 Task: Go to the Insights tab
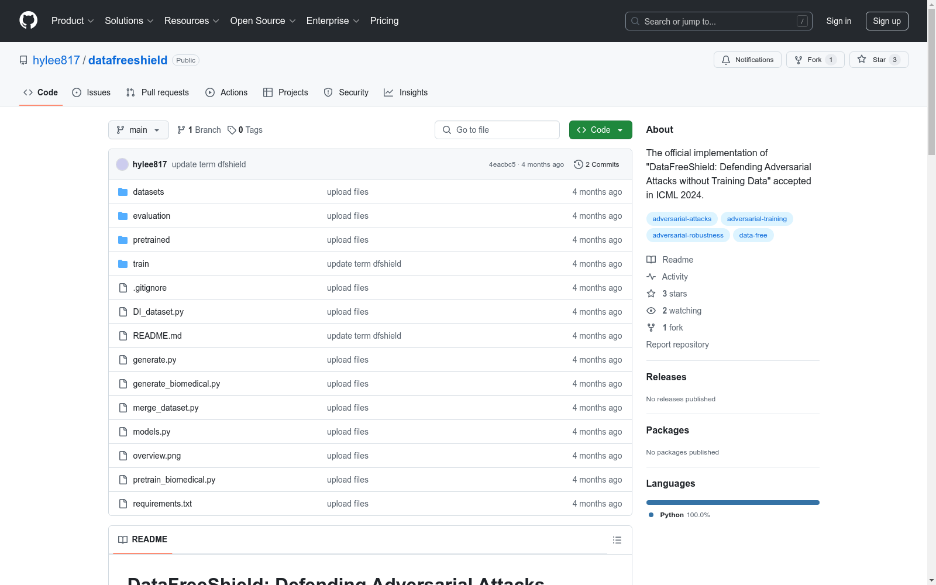click(x=405, y=92)
